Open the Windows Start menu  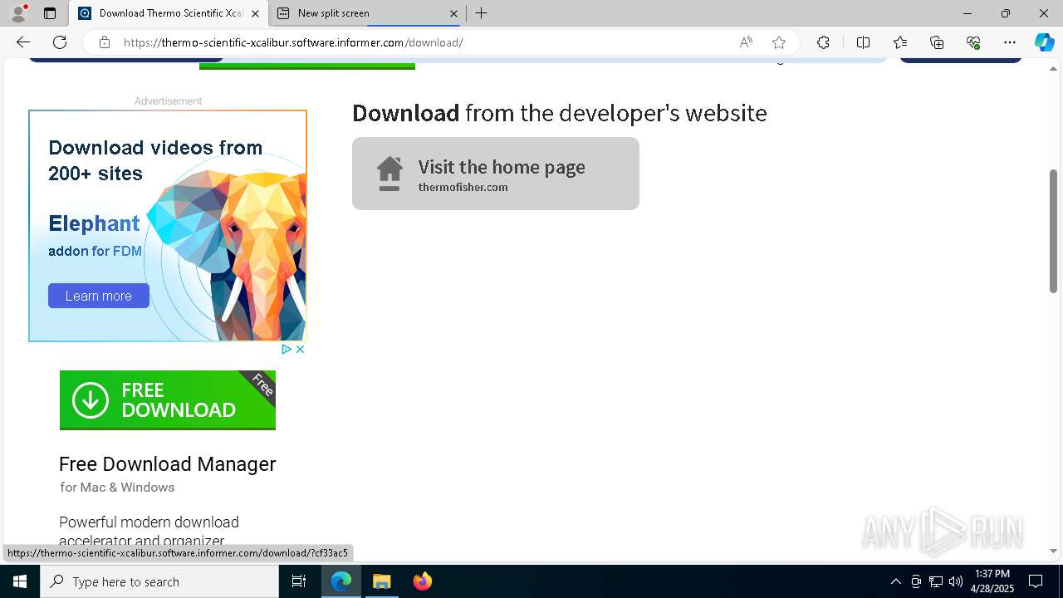coord(20,581)
